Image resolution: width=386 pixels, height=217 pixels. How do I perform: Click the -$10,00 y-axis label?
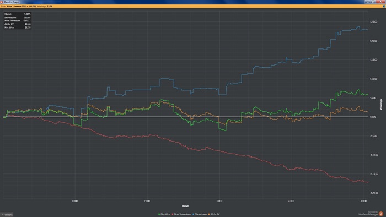(374, 155)
